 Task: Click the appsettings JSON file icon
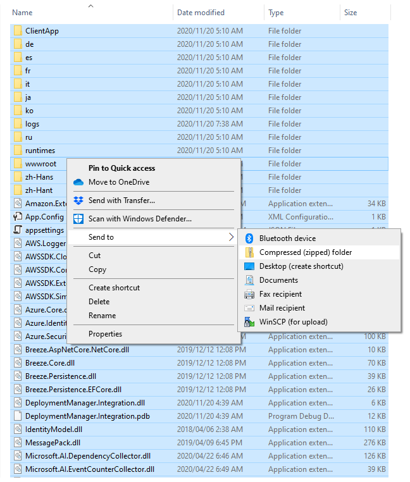click(18, 230)
